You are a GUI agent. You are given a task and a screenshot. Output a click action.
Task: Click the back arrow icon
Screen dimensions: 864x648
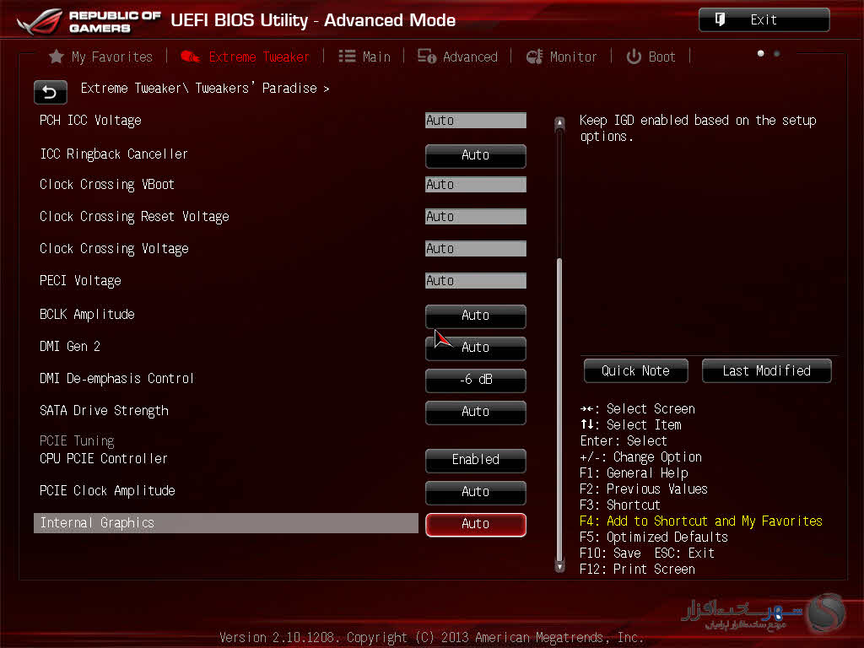pyautogui.click(x=50, y=92)
